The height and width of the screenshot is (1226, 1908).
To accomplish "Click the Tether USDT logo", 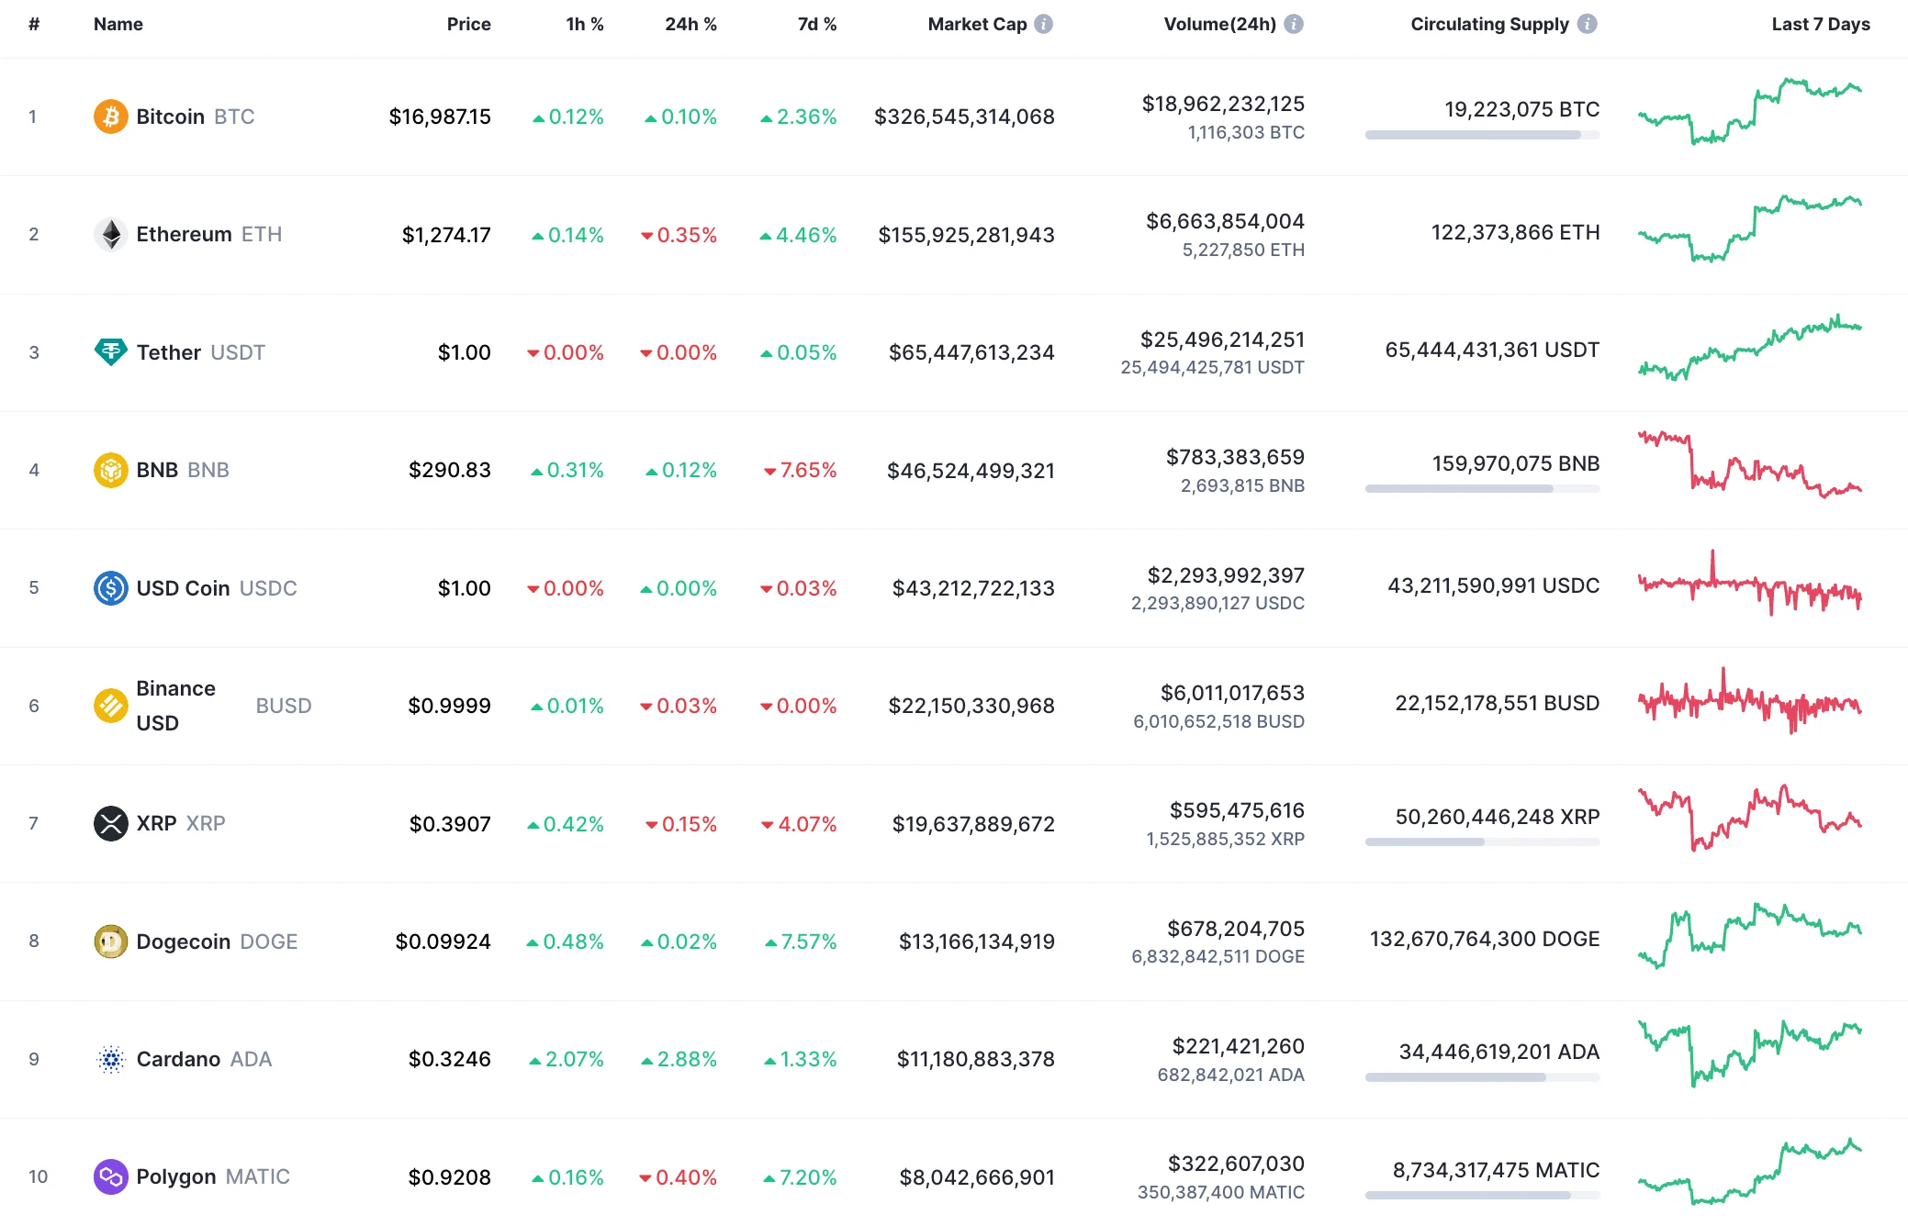I will [110, 351].
